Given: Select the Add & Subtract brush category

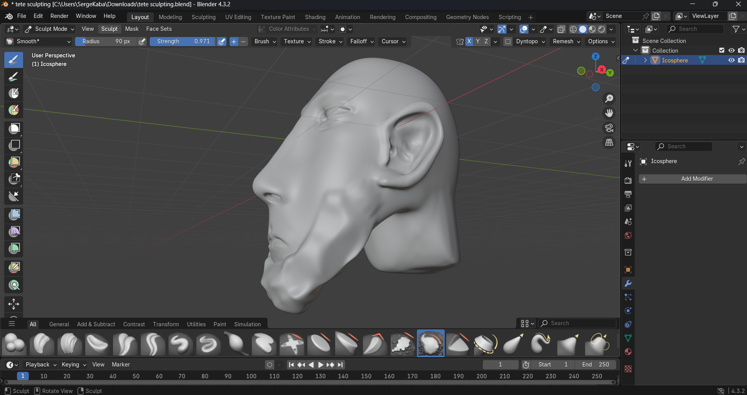Looking at the screenshot, I should pyautogui.click(x=96, y=324).
